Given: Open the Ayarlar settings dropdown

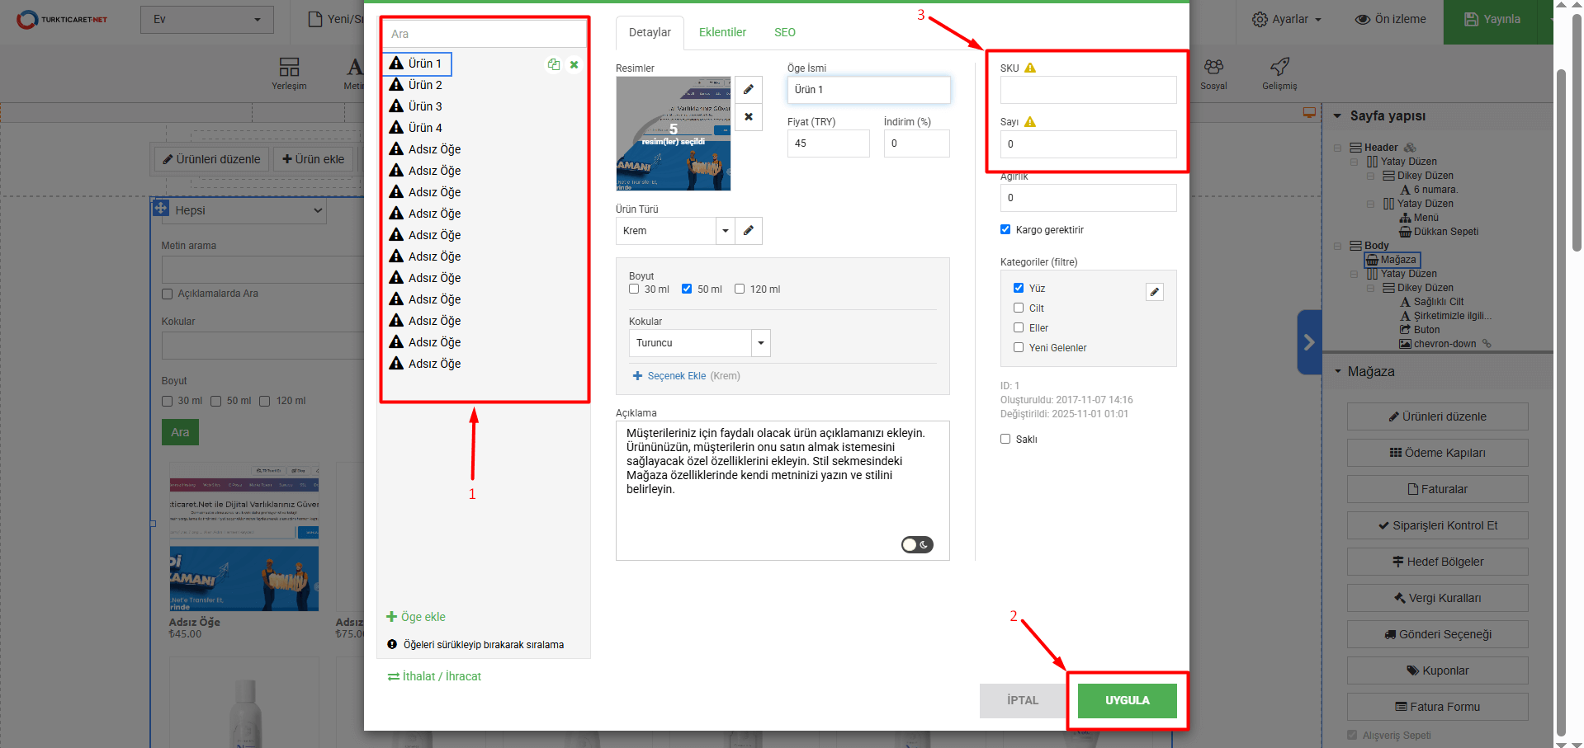Looking at the screenshot, I should (x=1287, y=19).
